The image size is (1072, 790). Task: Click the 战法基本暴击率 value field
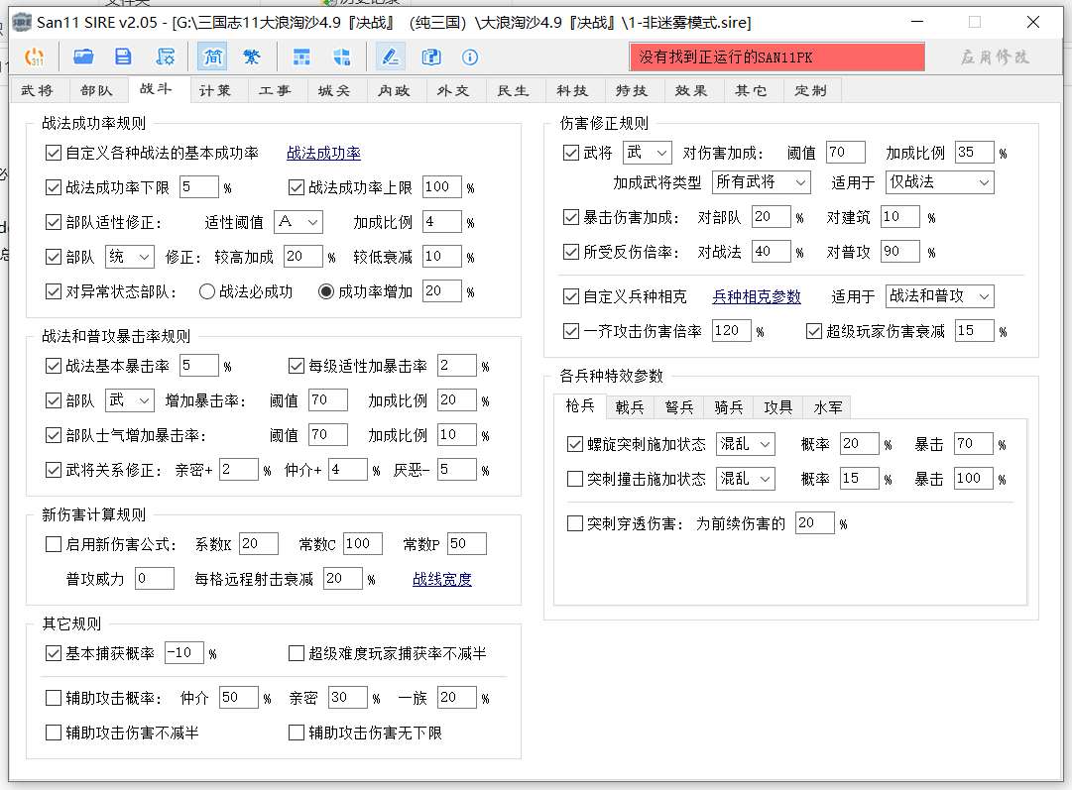coord(199,365)
